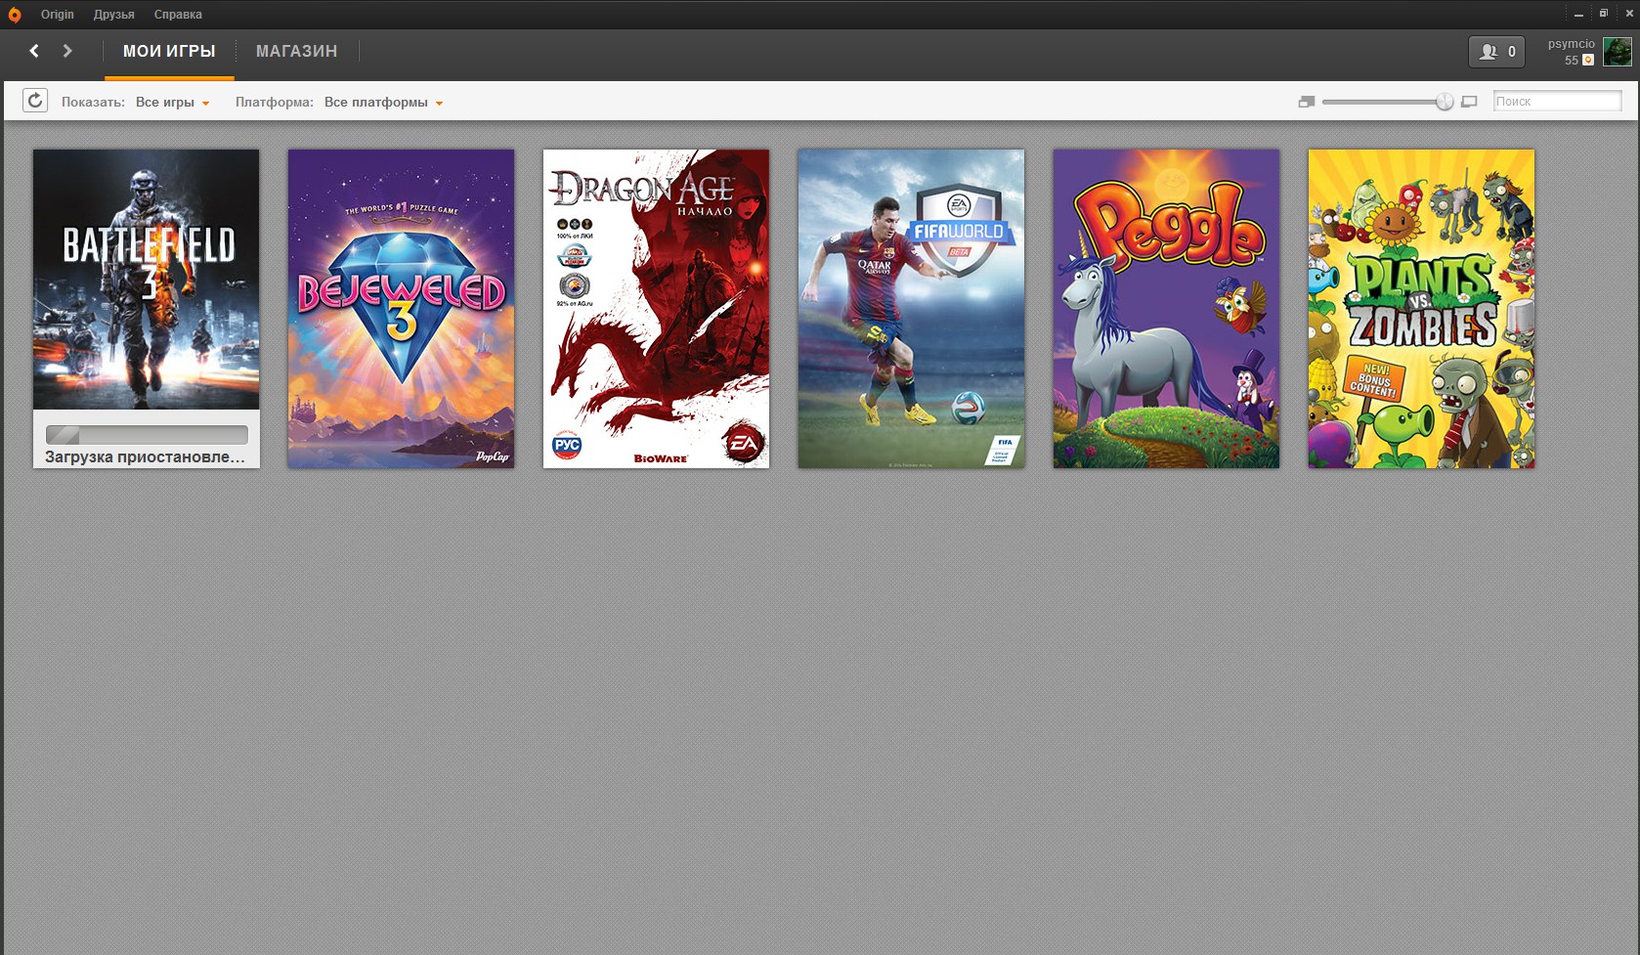Screen dimensions: 1640x955
Task: Click the large tiles size icon
Action: click(1469, 102)
